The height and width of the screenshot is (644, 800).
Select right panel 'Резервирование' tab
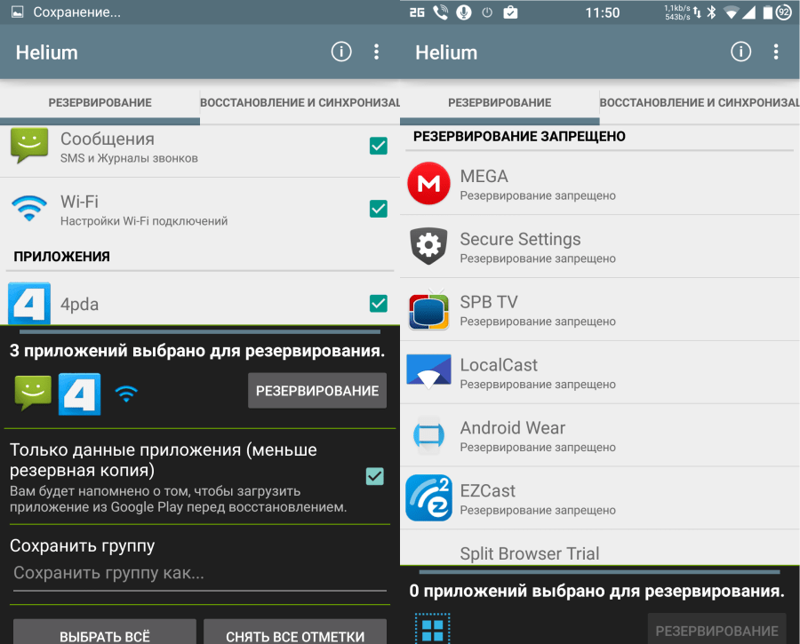pyautogui.click(x=500, y=102)
